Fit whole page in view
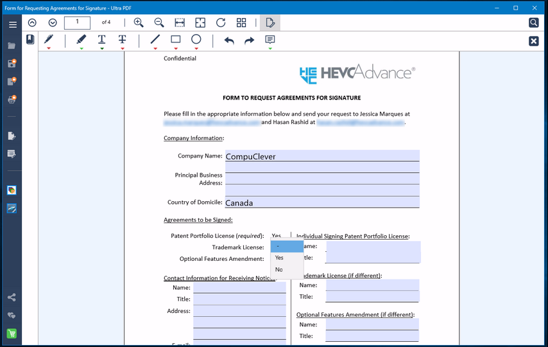Viewport: 548px width, 347px height. (200, 22)
